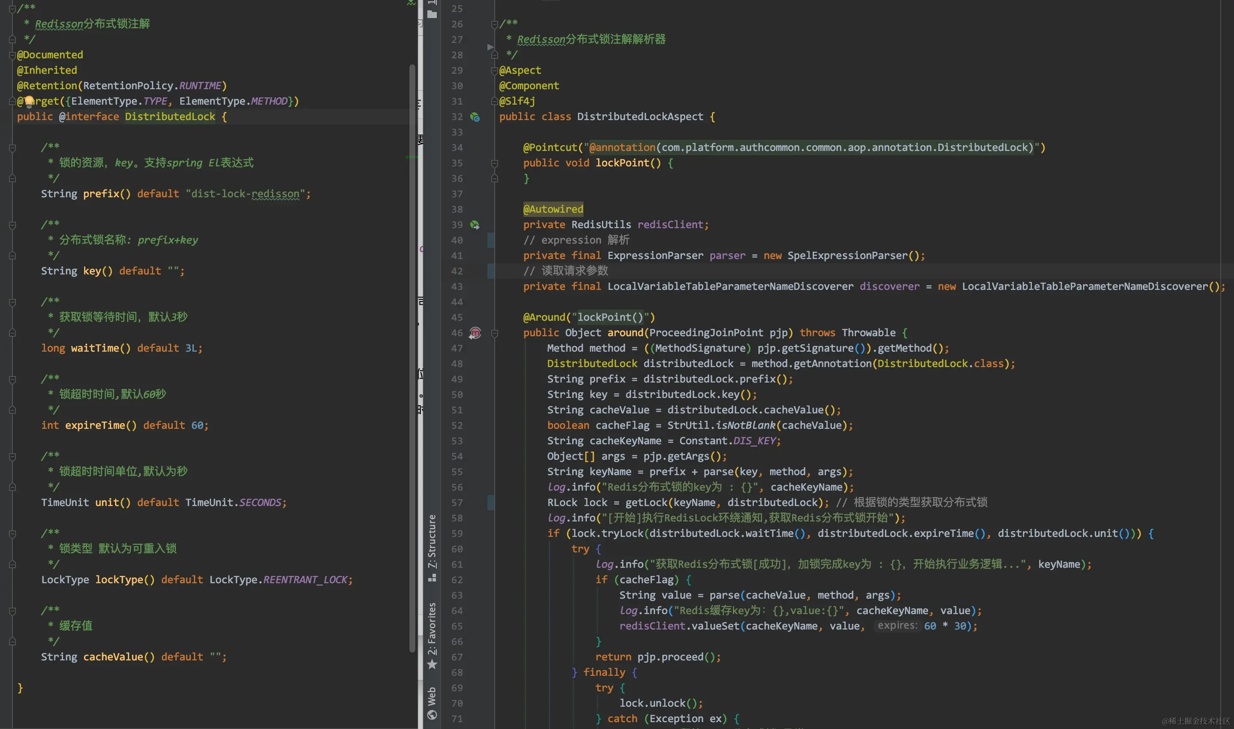Click the Web globe icon in the side strip
The height and width of the screenshot is (729, 1234).
coord(432,715)
